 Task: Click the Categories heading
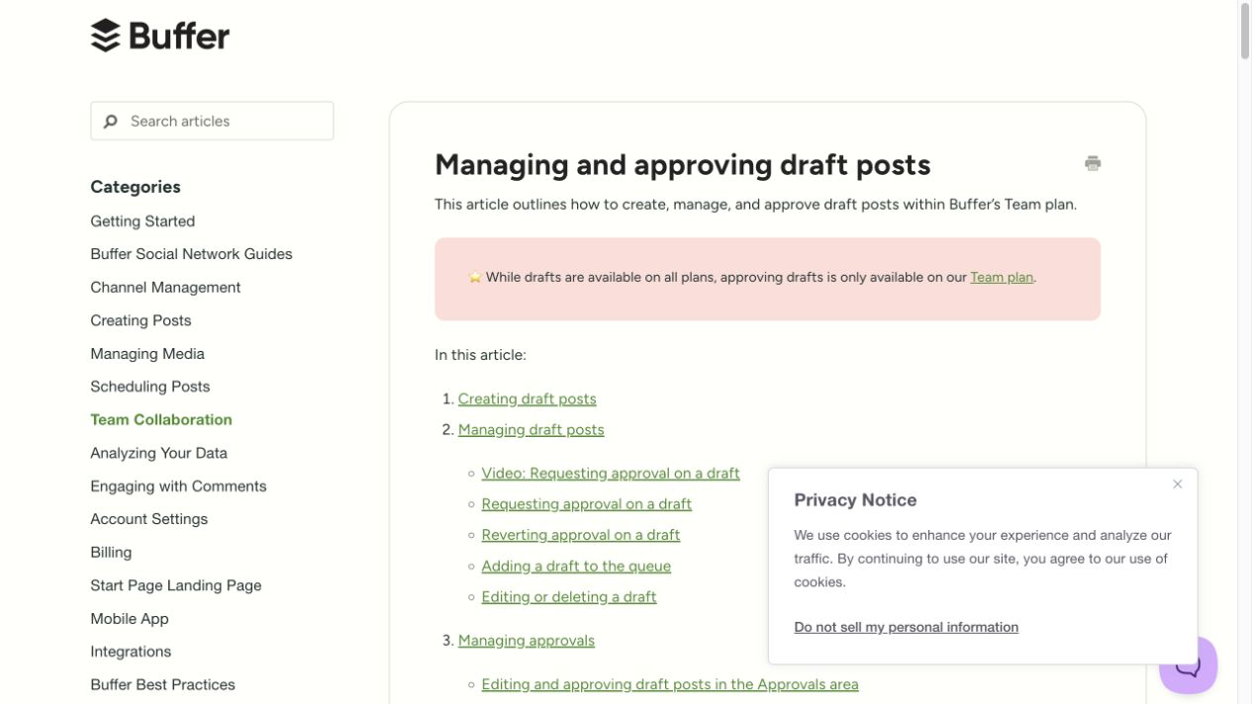coord(136,187)
